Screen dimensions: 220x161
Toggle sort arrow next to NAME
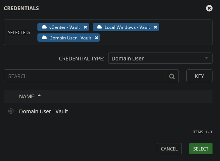click(39, 95)
